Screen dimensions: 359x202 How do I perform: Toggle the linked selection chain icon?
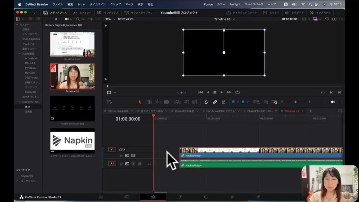(215, 102)
